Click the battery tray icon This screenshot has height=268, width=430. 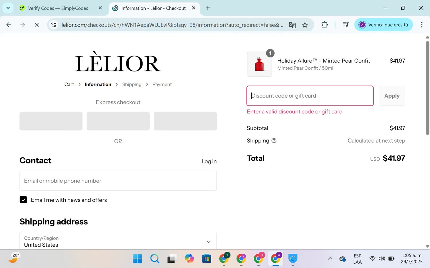point(391,259)
